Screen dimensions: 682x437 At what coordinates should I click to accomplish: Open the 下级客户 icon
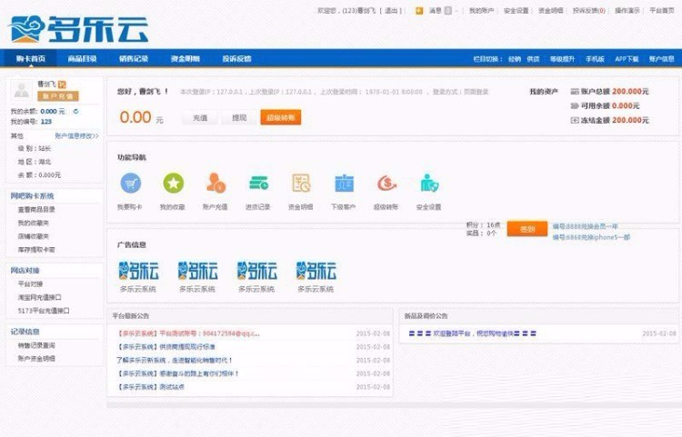click(x=344, y=183)
